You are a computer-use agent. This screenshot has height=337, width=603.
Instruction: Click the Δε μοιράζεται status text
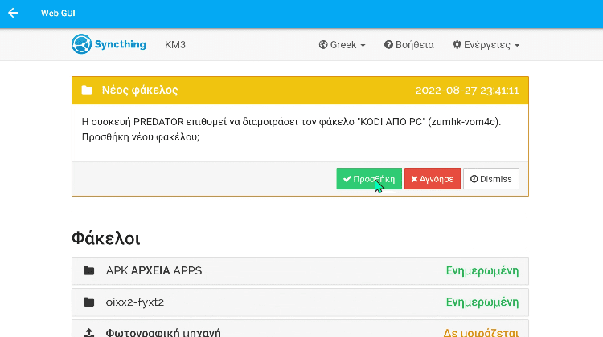tap(481, 332)
